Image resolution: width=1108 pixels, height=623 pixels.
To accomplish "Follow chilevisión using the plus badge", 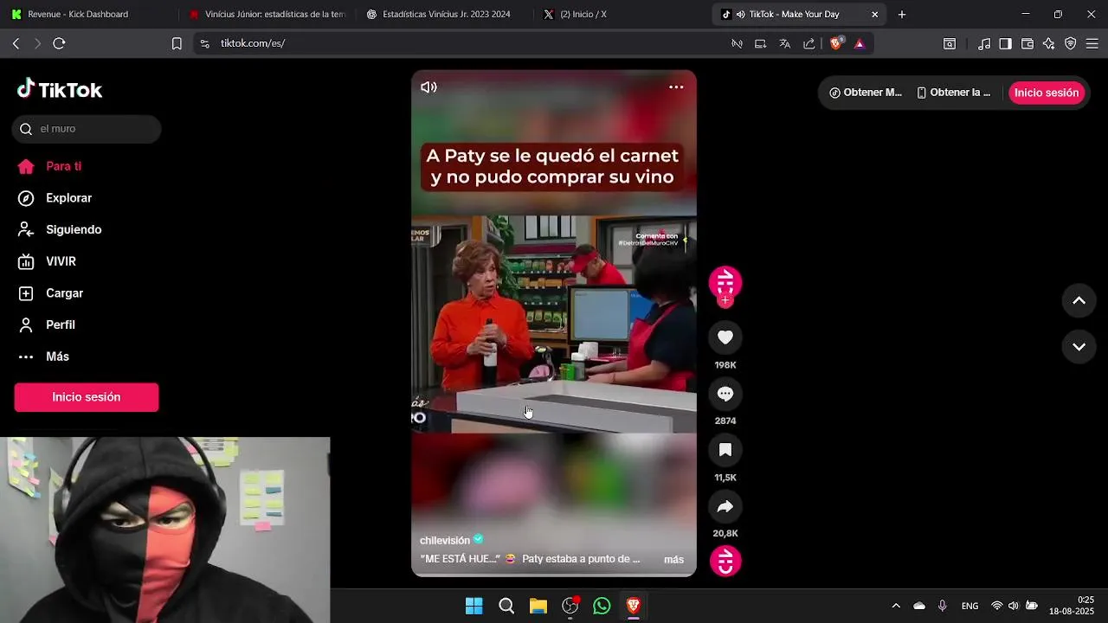I will tap(725, 300).
